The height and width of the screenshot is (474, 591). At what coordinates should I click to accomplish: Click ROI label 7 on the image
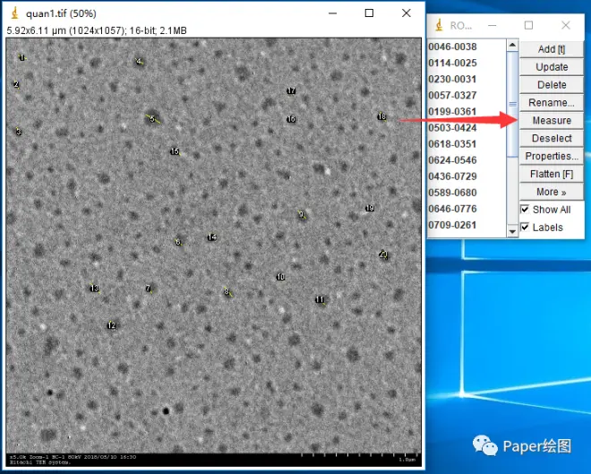[x=148, y=289]
